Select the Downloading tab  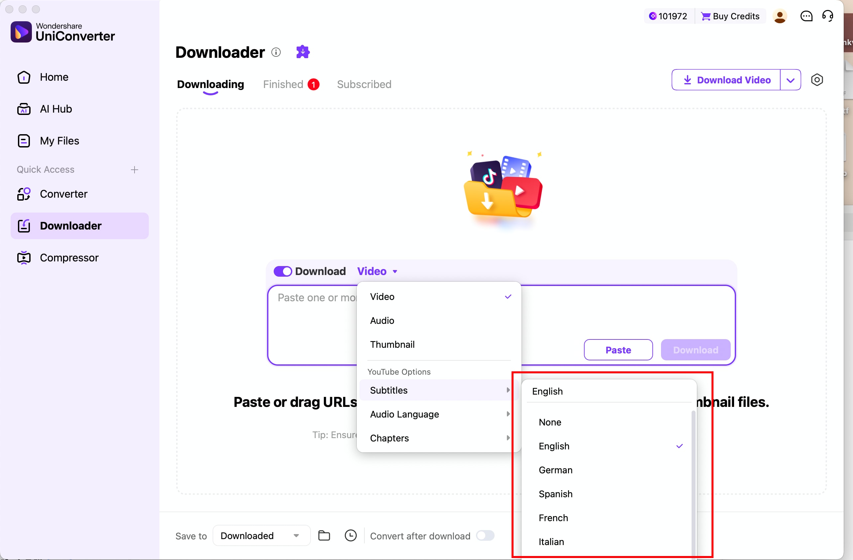[211, 84]
